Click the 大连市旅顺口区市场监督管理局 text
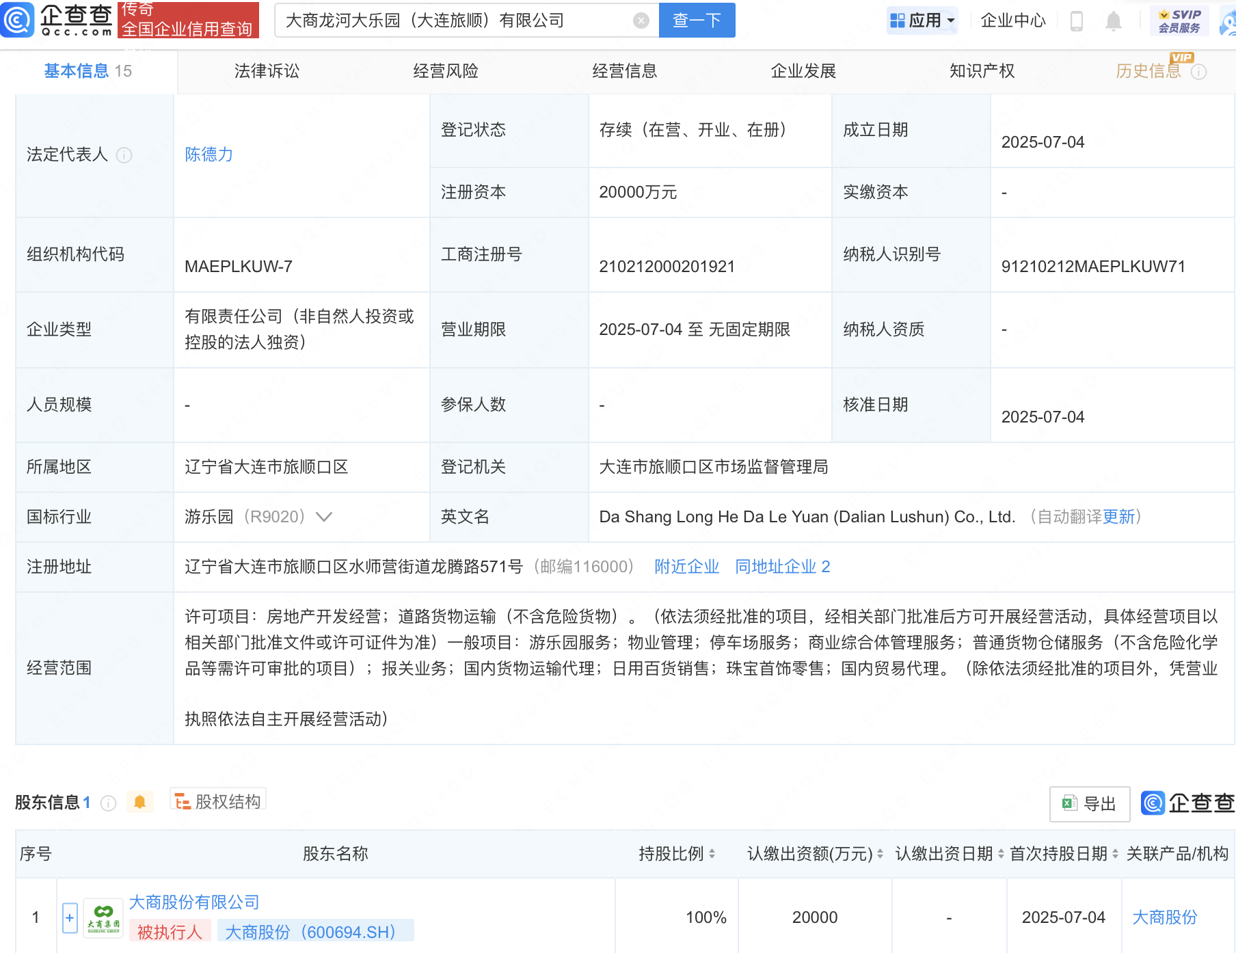Viewport: 1236px width, 953px height. (713, 467)
